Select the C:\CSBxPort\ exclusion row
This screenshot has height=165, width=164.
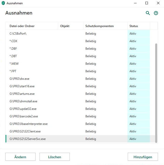[x=80, y=34]
